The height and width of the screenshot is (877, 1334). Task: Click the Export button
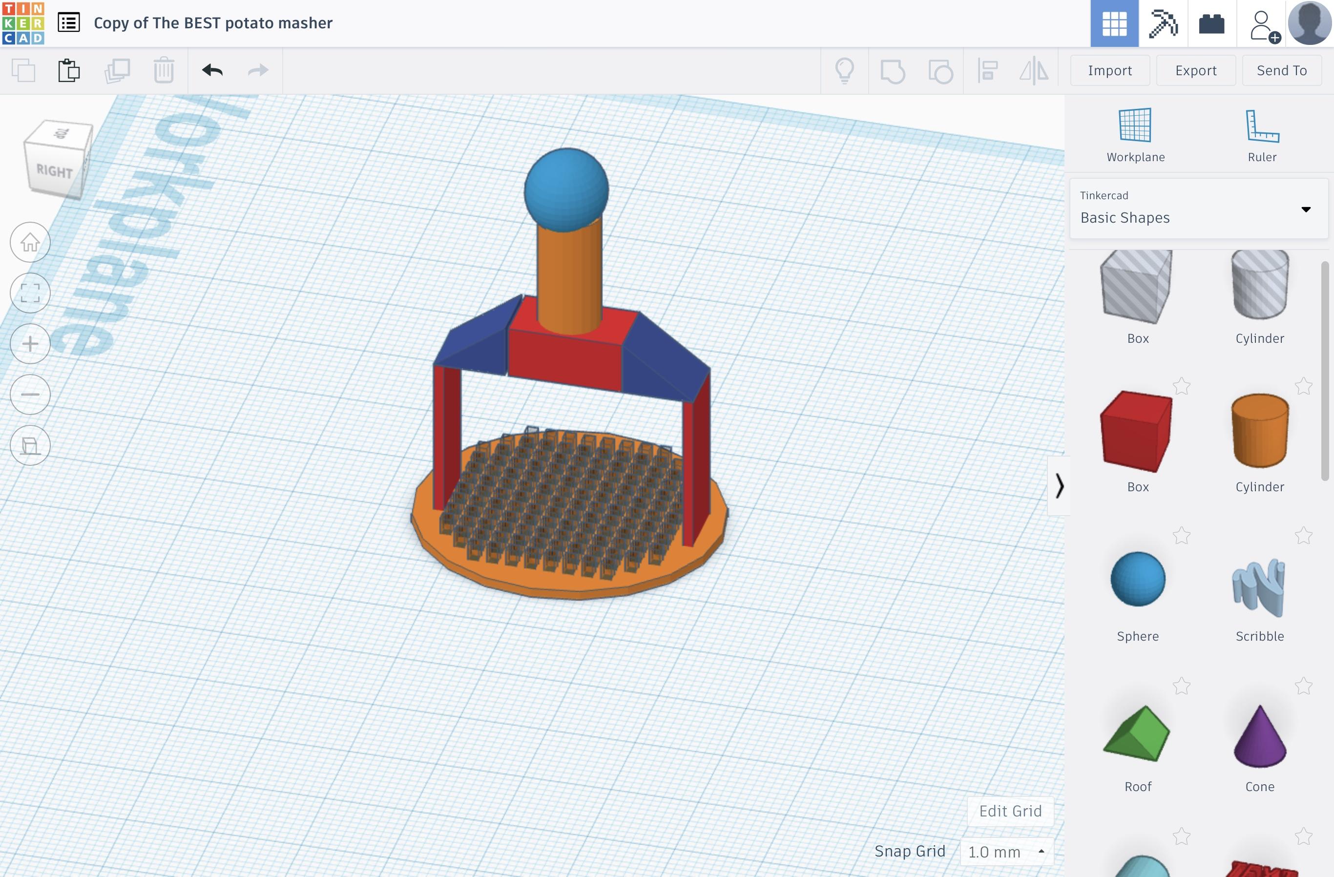click(1195, 71)
